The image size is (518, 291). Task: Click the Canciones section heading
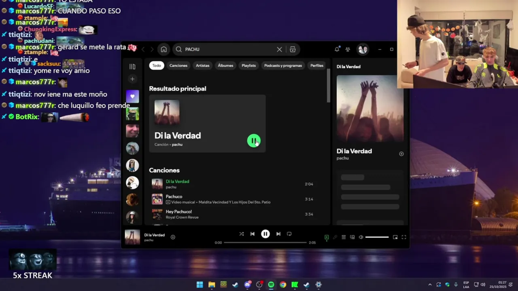(x=164, y=171)
